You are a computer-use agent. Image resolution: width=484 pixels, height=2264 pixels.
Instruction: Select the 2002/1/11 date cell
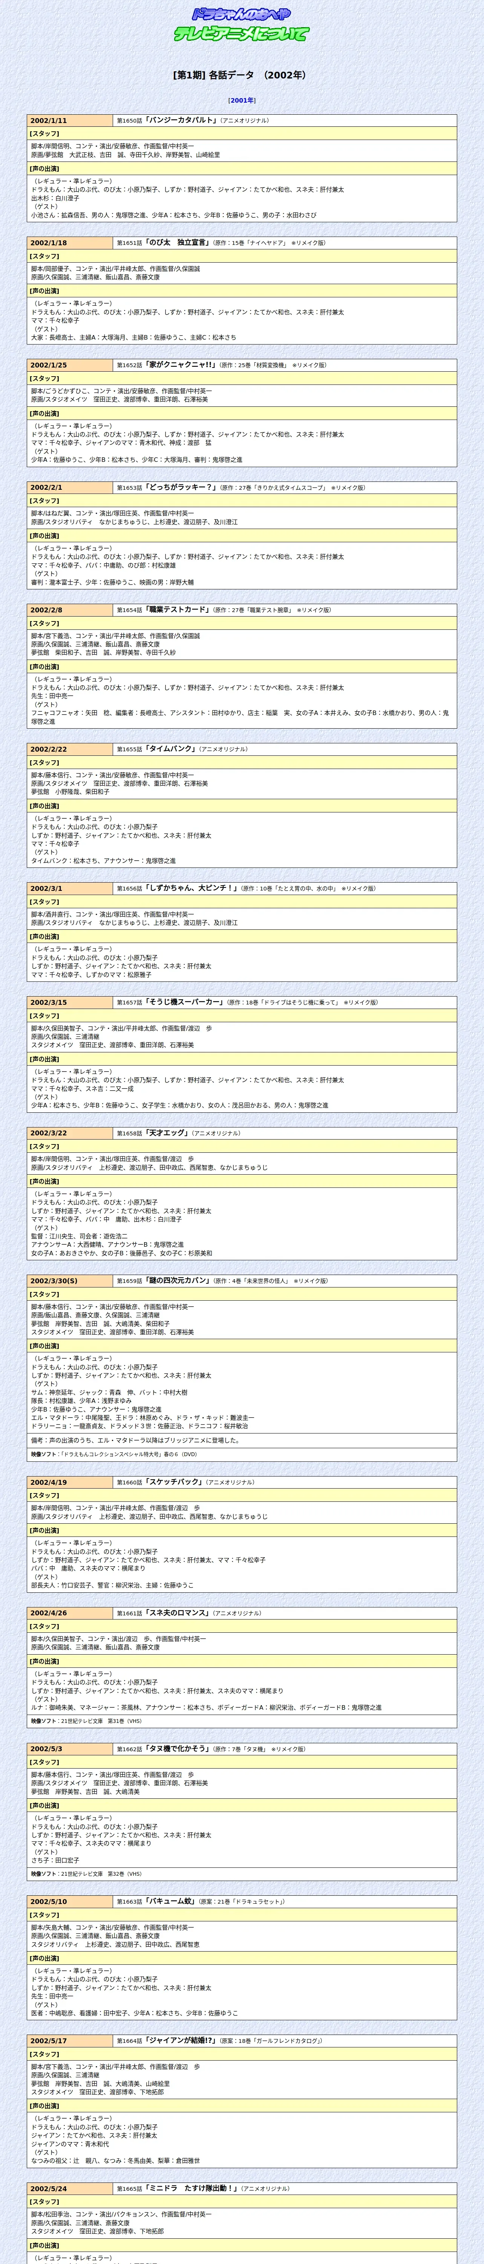(x=70, y=120)
